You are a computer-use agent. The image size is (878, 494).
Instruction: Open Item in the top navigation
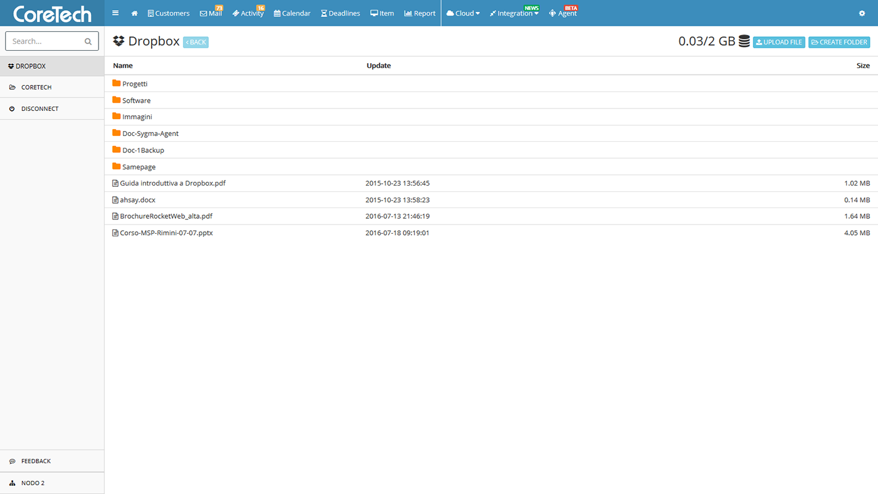click(382, 13)
